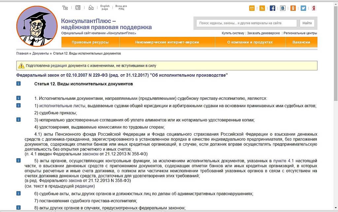Select the Некоммерческие интернет-версии menu item
Image resolution: width=338 pixels, height=212 pixels.
(x=167, y=42)
